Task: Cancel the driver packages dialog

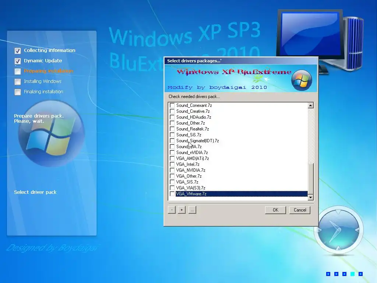Action: click(x=300, y=210)
